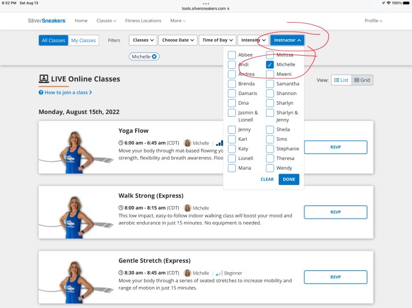Check the Jenny instructor checkbox
412x308 pixels.
pos(232,129)
